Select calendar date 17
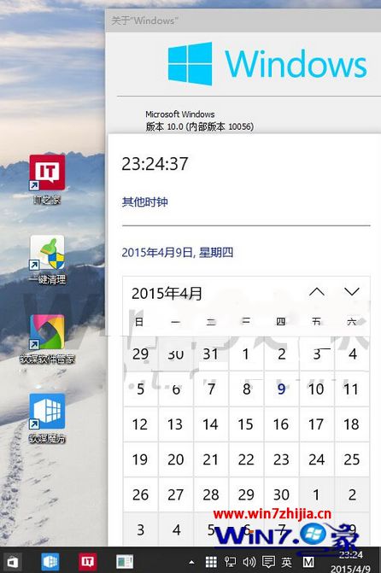The width and height of the screenshot is (381, 573). (316, 424)
